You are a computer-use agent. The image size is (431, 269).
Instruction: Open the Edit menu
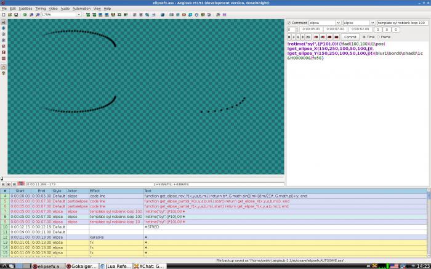[13, 9]
